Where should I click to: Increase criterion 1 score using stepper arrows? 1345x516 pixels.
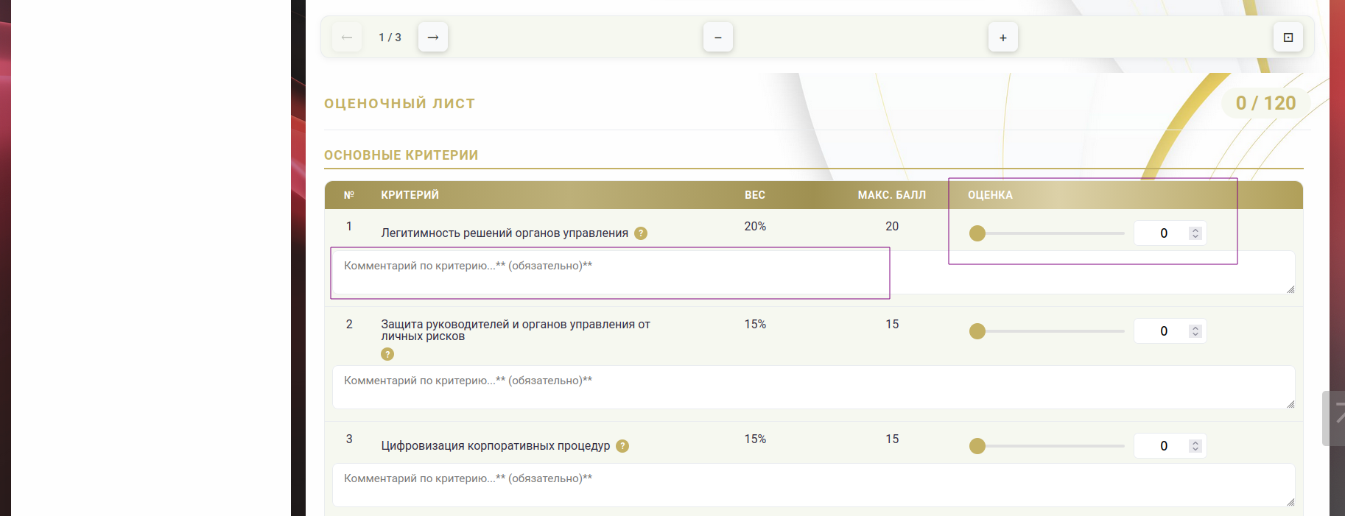click(1195, 230)
